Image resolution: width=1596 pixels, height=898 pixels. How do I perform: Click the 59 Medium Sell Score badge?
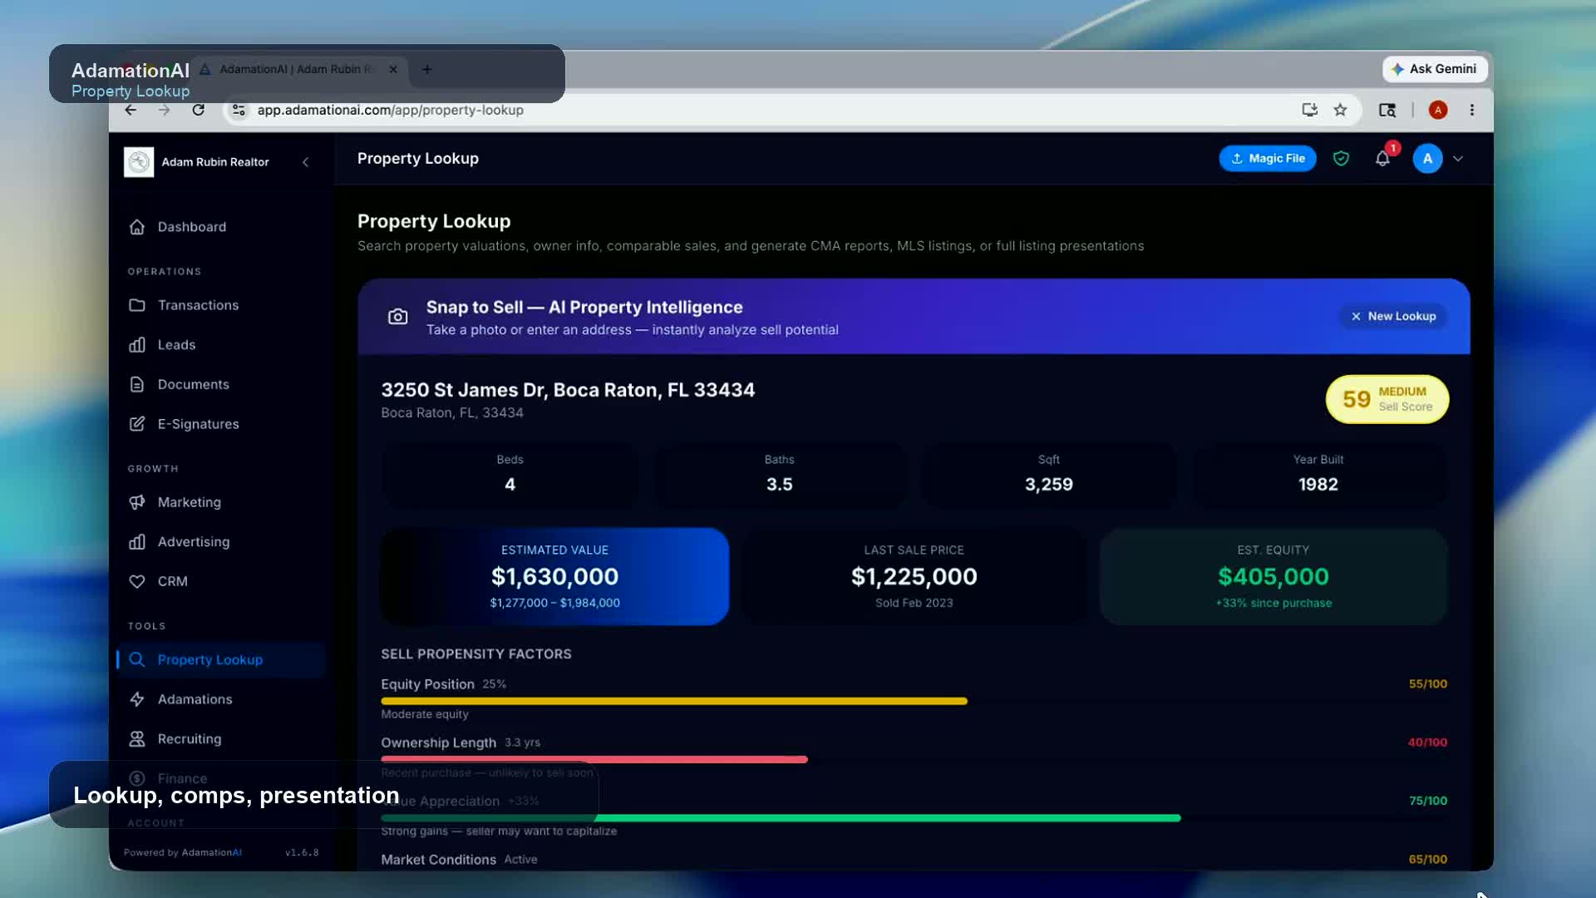(x=1387, y=399)
